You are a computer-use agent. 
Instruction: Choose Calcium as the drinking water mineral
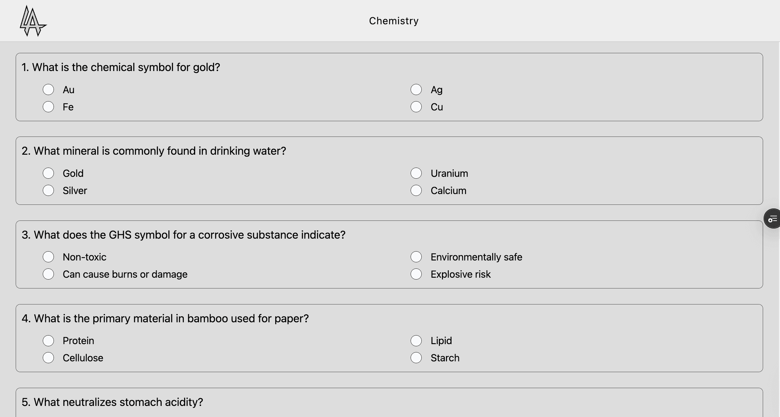416,190
